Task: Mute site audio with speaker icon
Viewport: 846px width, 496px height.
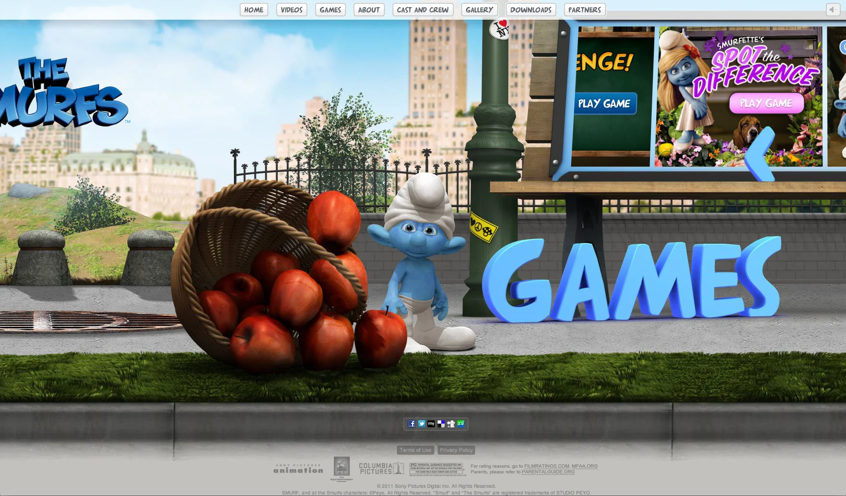Action: click(x=833, y=10)
